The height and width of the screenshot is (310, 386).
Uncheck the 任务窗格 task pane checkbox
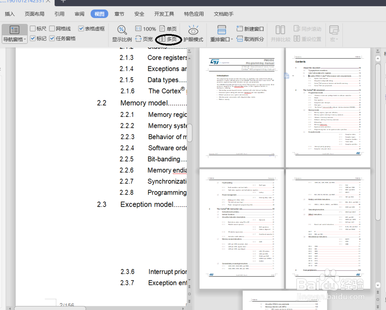[x=52, y=38]
